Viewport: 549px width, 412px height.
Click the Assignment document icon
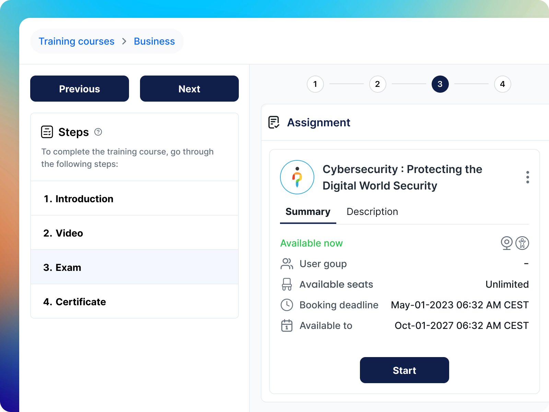coord(274,122)
